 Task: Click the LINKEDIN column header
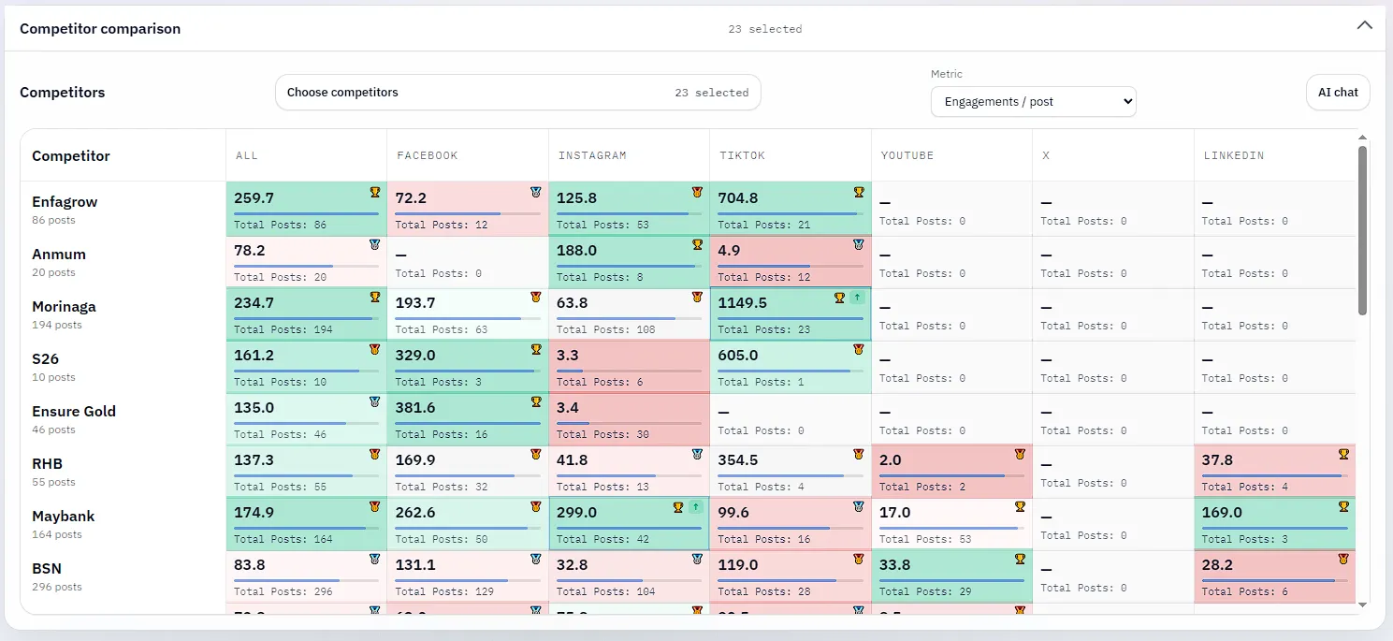click(x=1234, y=155)
